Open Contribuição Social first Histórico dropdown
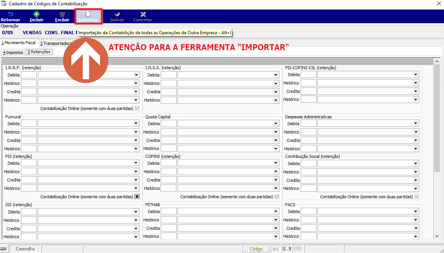Screen dimensions: 444x253 click(x=416, y=172)
